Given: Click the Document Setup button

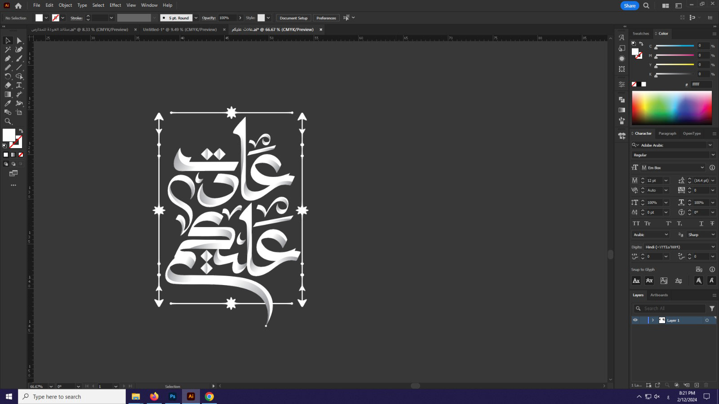Looking at the screenshot, I should pos(293,18).
